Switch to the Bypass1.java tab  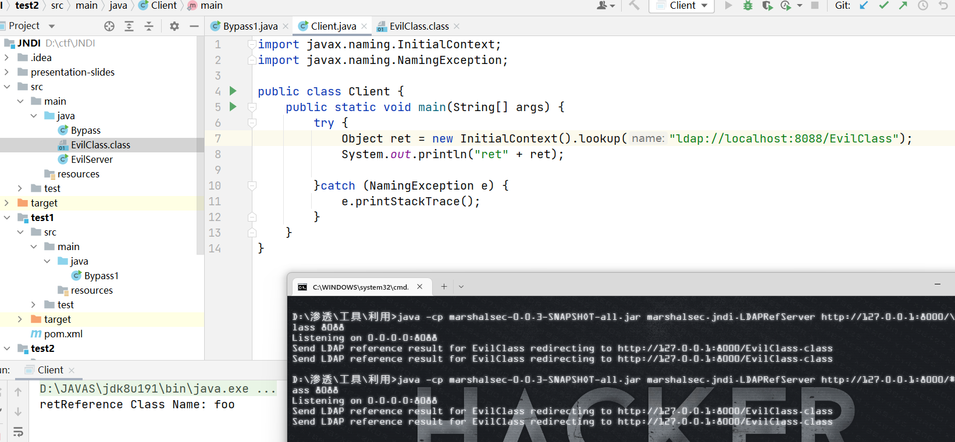[250, 26]
